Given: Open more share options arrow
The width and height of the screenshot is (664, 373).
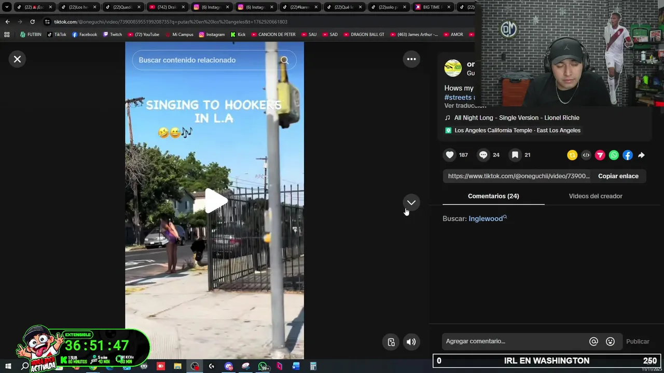Looking at the screenshot, I should coord(641,155).
